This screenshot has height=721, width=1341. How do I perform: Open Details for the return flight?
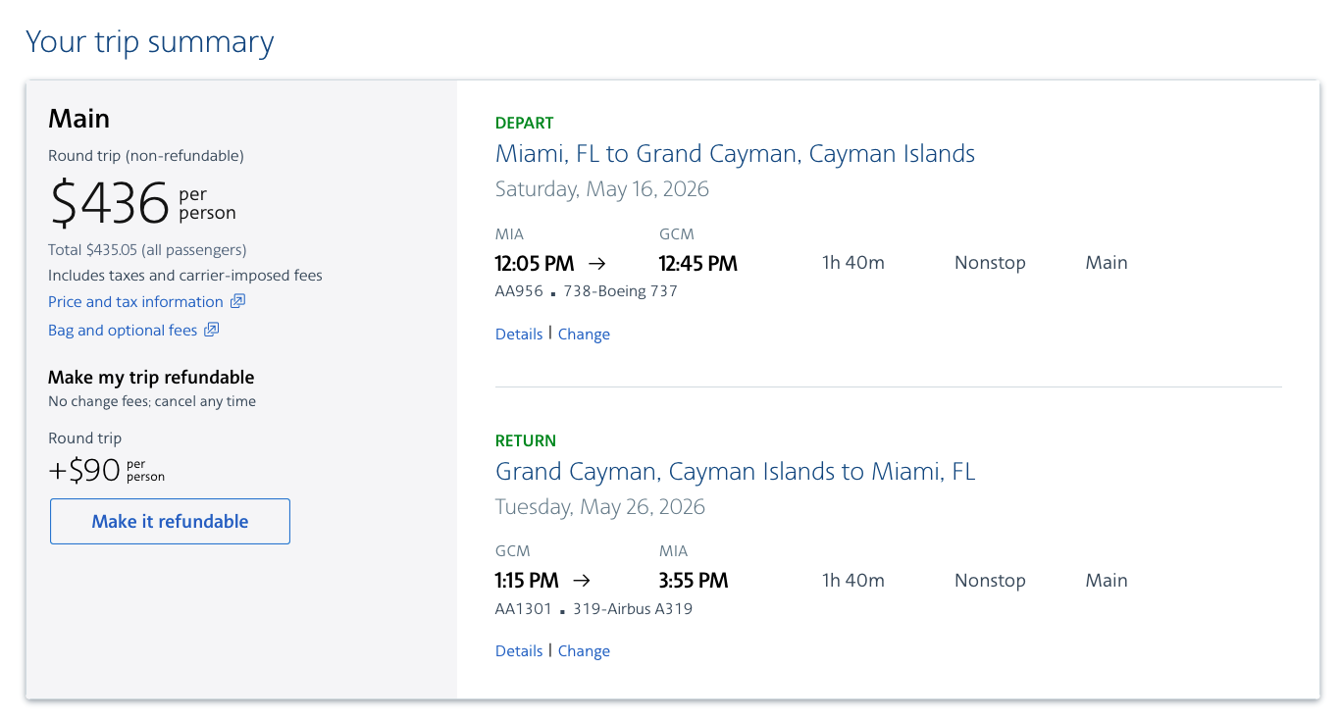coord(518,650)
